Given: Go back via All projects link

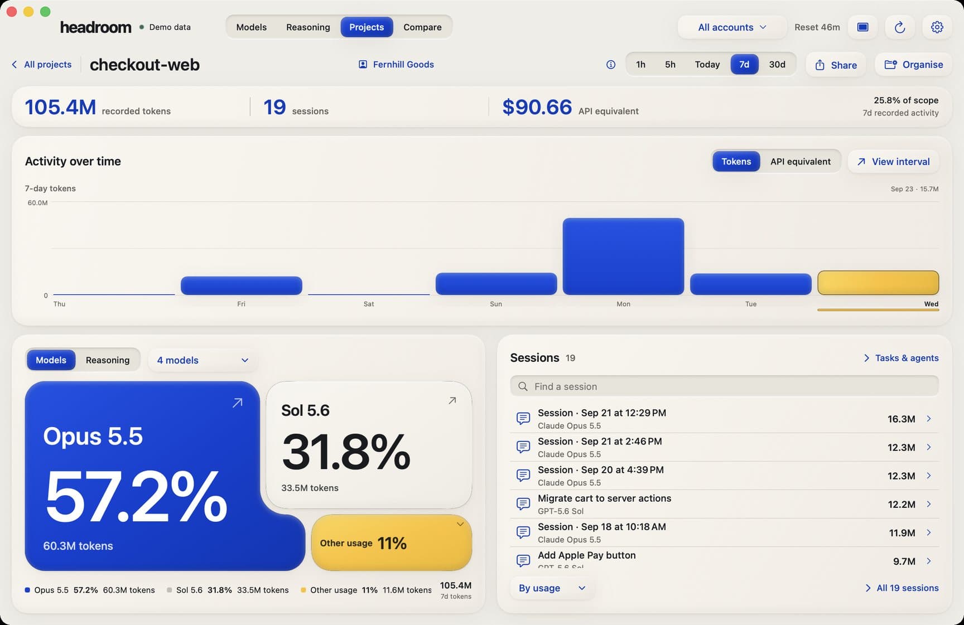Looking at the screenshot, I should point(47,65).
